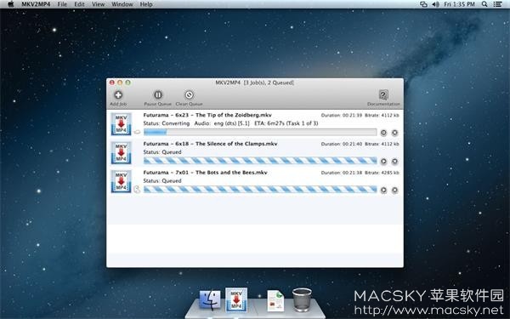Open Spotlight search in the menu bar

click(x=484, y=4)
